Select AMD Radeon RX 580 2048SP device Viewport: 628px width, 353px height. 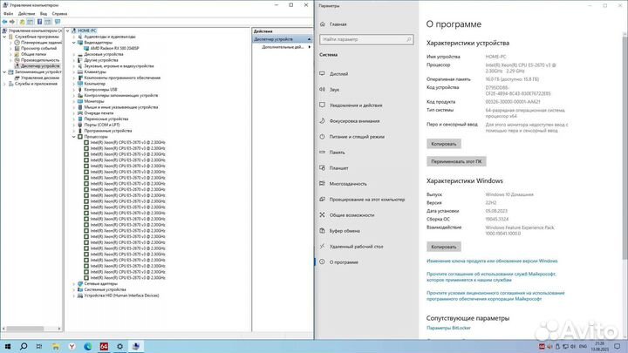click(x=114, y=49)
